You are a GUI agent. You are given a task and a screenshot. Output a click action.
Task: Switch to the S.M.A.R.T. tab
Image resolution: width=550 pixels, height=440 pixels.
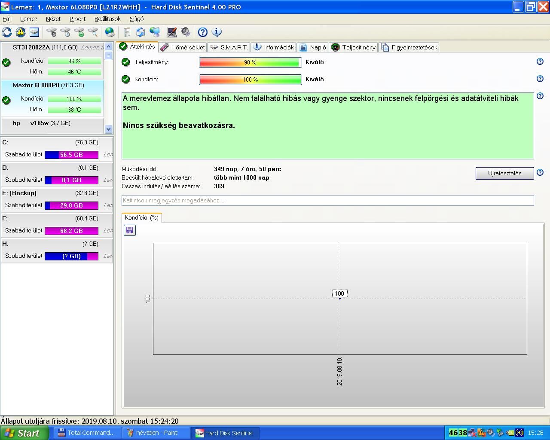(229, 47)
